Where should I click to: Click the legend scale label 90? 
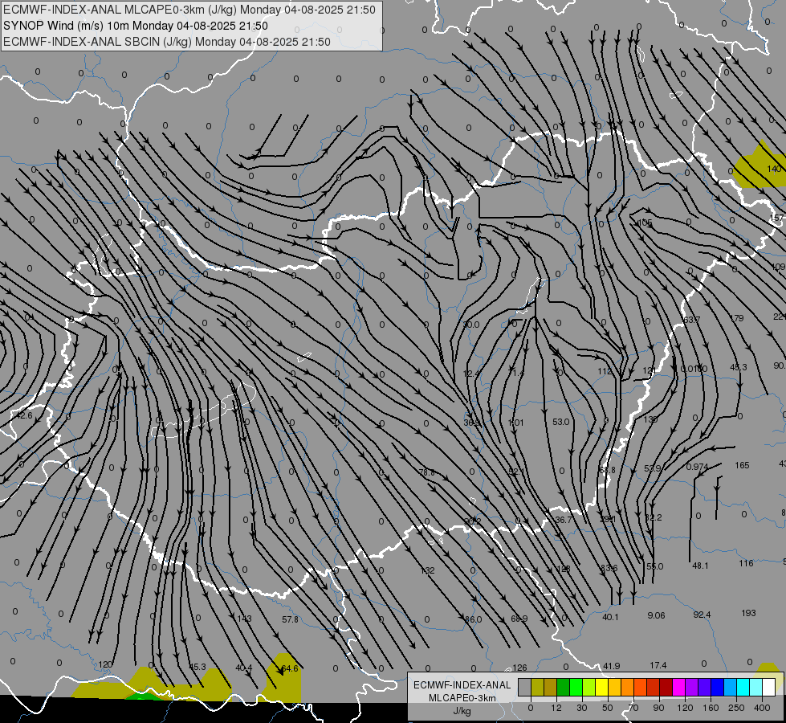click(x=658, y=708)
